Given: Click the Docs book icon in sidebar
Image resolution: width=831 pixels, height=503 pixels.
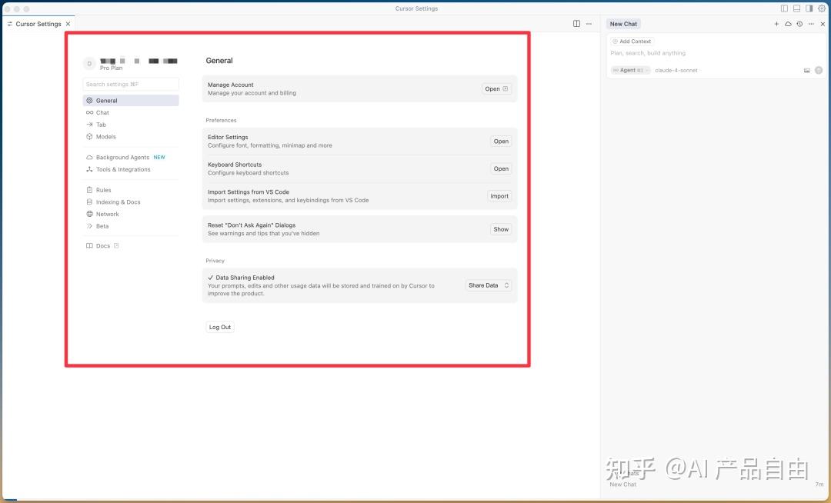Looking at the screenshot, I should point(89,245).
